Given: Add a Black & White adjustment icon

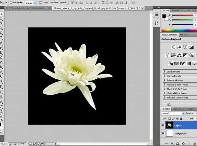Looking at the screenshot, I should (185, 55).
